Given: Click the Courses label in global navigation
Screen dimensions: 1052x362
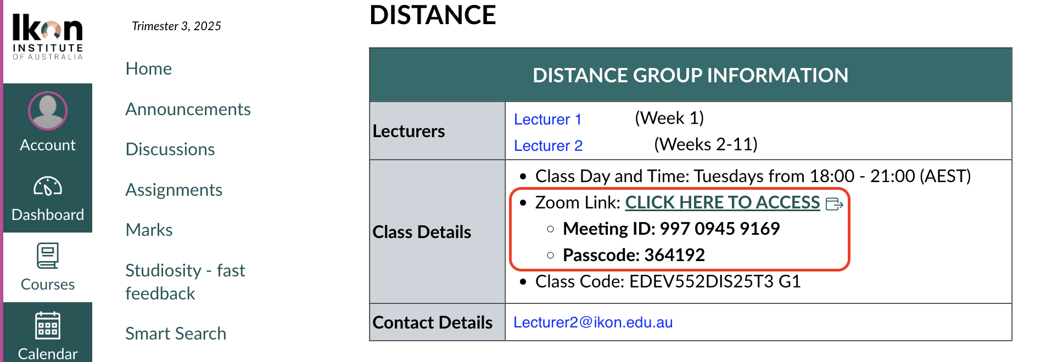Looking at the screenshot, I should [x=48, y=284].
